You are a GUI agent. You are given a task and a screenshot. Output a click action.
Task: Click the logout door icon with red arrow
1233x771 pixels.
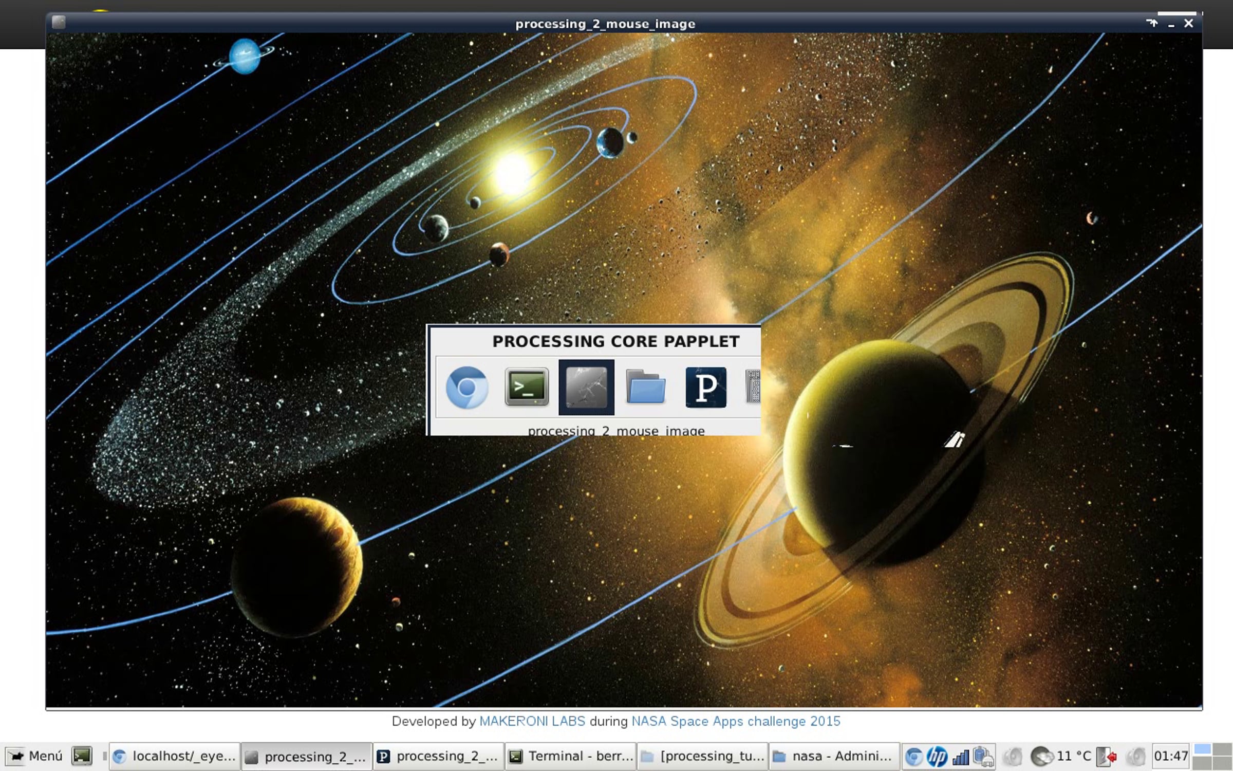(1106, 757)
